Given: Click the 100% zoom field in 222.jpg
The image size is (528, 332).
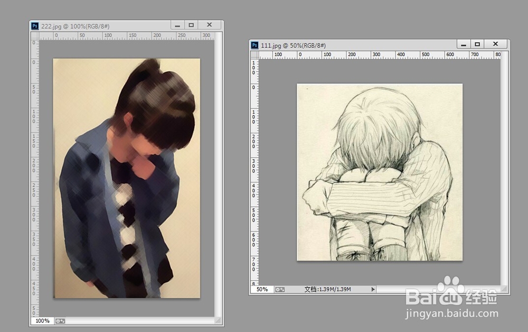Looking at the screenshot, I should 42,321.
